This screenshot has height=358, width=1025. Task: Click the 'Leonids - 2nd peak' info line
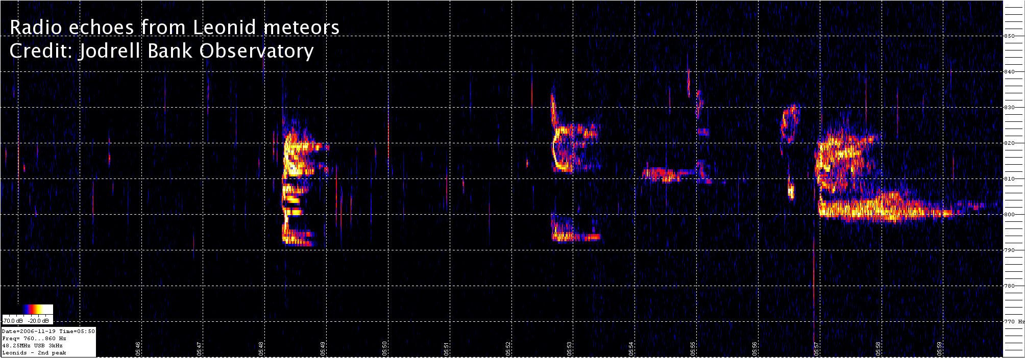click(34, 353)
